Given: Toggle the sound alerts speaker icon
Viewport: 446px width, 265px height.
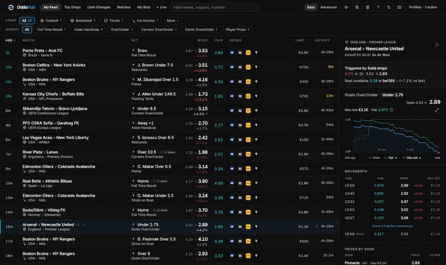Looking at the screenshot, I should click(x=346, y=7).
